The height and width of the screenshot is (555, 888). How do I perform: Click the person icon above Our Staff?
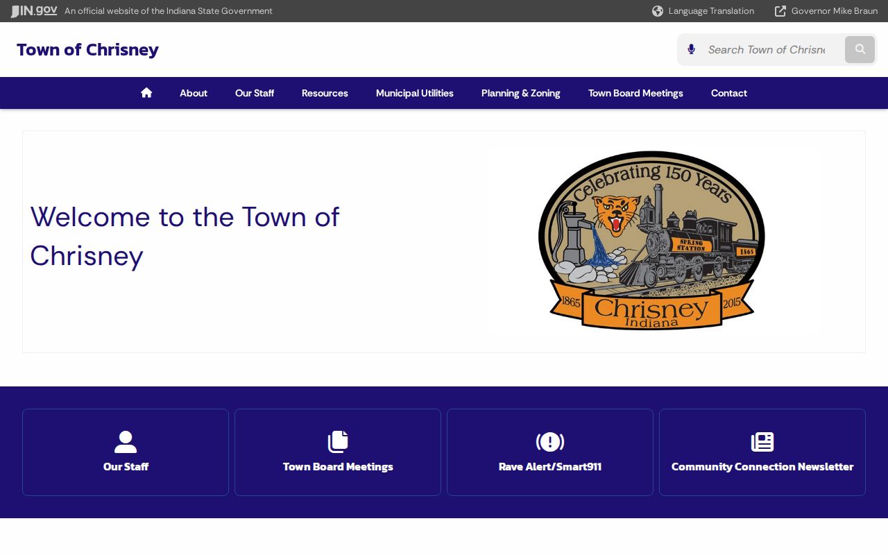tap(126, 442)
